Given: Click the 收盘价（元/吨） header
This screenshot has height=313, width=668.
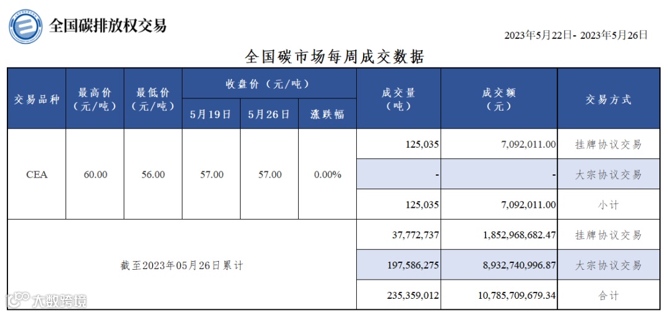Looking at the screenshot, I should click(269, 84).
